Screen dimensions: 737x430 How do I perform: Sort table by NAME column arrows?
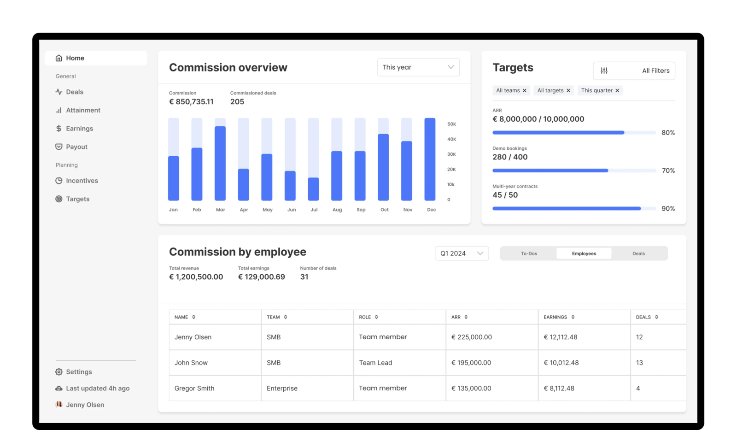[x=194, y=317]
